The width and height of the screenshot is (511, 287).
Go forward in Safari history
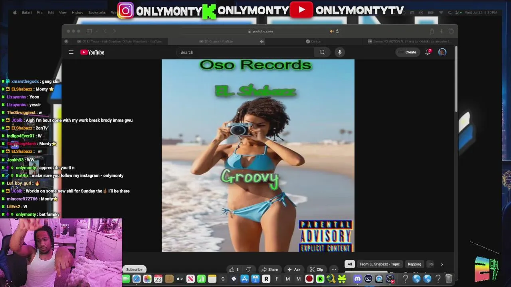115,31
